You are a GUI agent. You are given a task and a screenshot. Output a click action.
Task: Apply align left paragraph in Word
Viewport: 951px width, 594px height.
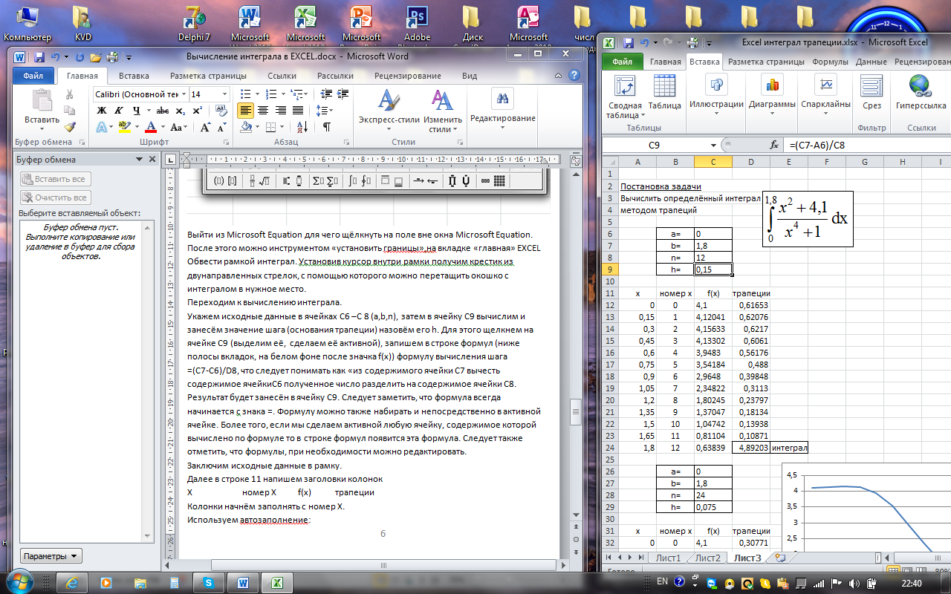click(246, 111)
